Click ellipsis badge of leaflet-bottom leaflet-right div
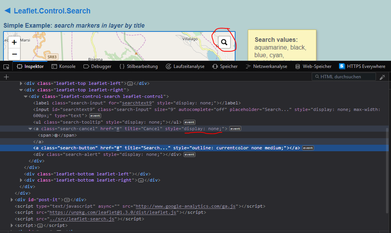 tap(141, 180)
